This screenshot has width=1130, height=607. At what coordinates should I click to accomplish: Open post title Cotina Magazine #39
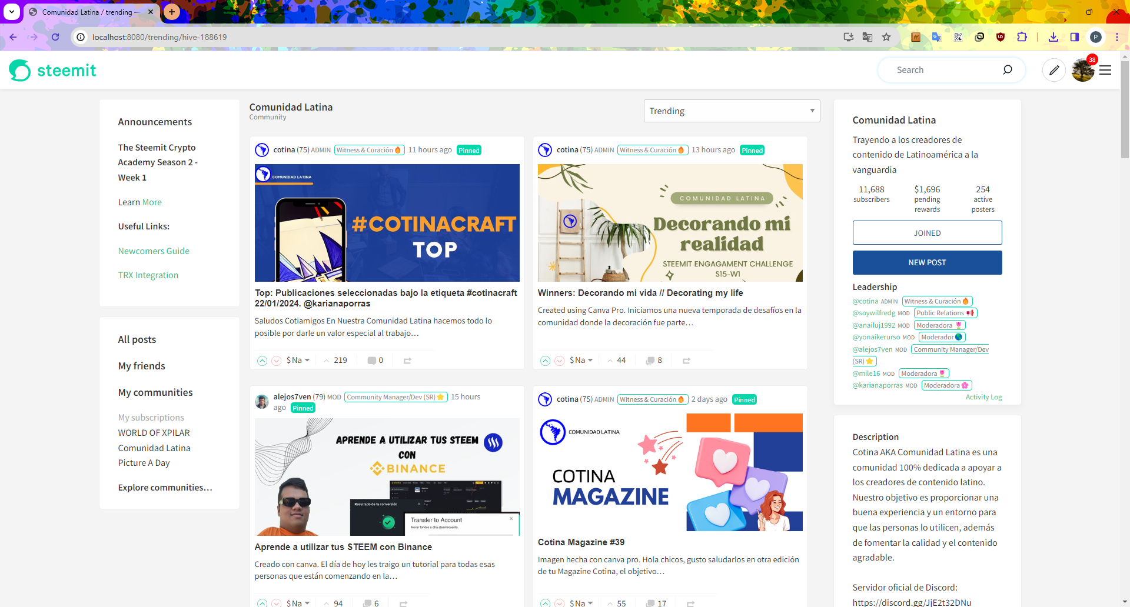(581, 542)
